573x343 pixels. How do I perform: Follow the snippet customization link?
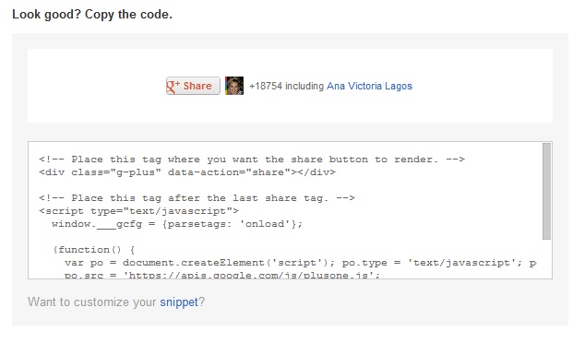click(x=179, y=302)
